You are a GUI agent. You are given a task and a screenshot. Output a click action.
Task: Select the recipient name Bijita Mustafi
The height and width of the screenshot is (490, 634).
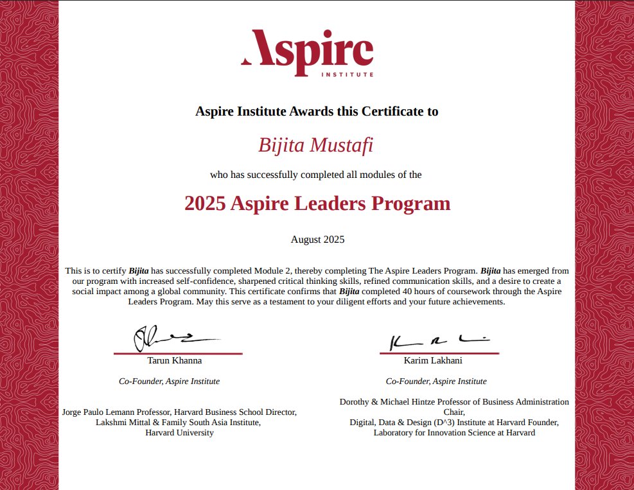click(x=317, y=145)
